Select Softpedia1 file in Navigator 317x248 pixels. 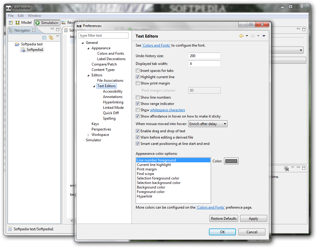pos(32,50)
